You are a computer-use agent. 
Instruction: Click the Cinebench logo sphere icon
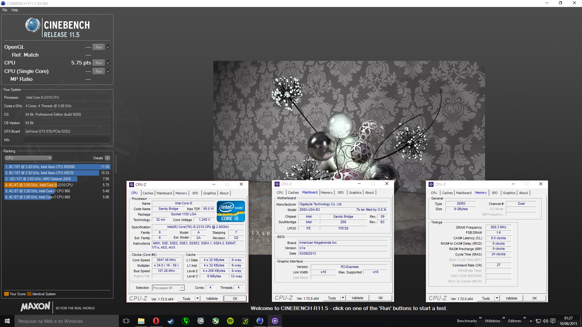(33, 25)
